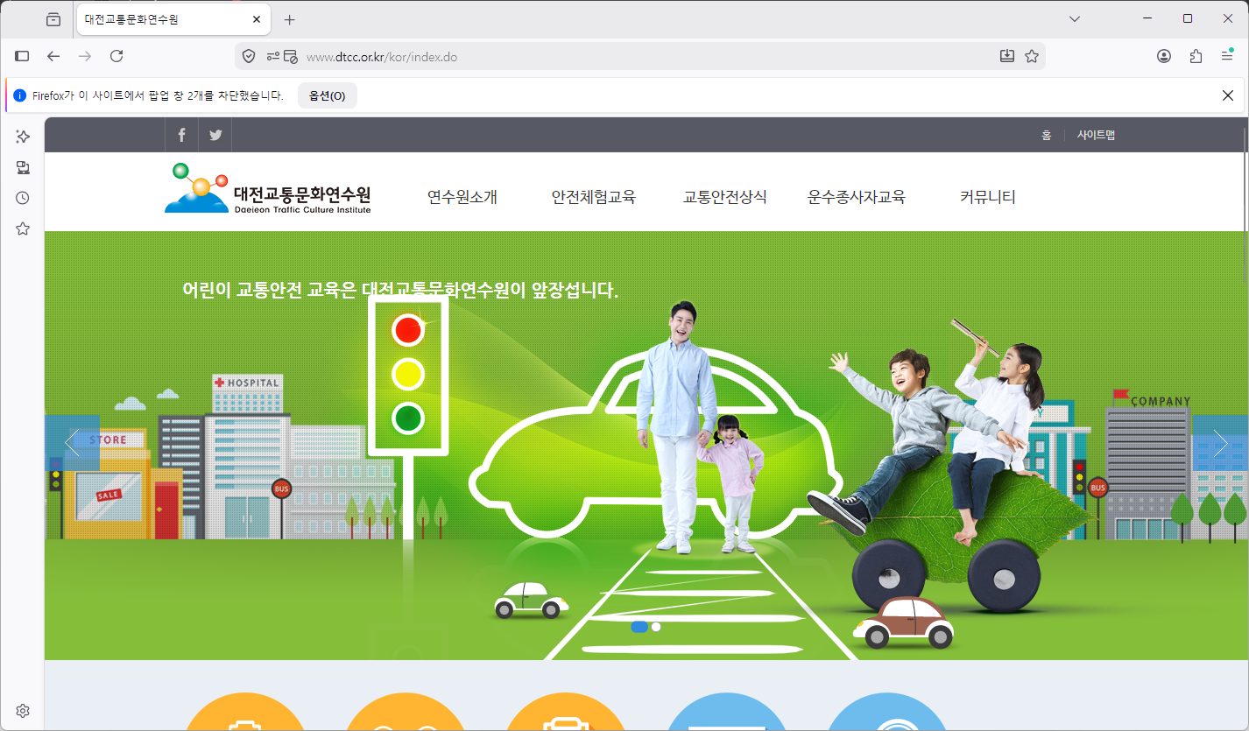1249x731 pixels.
Task: Visit the Facebook page icon
Action: pos(181,135)
